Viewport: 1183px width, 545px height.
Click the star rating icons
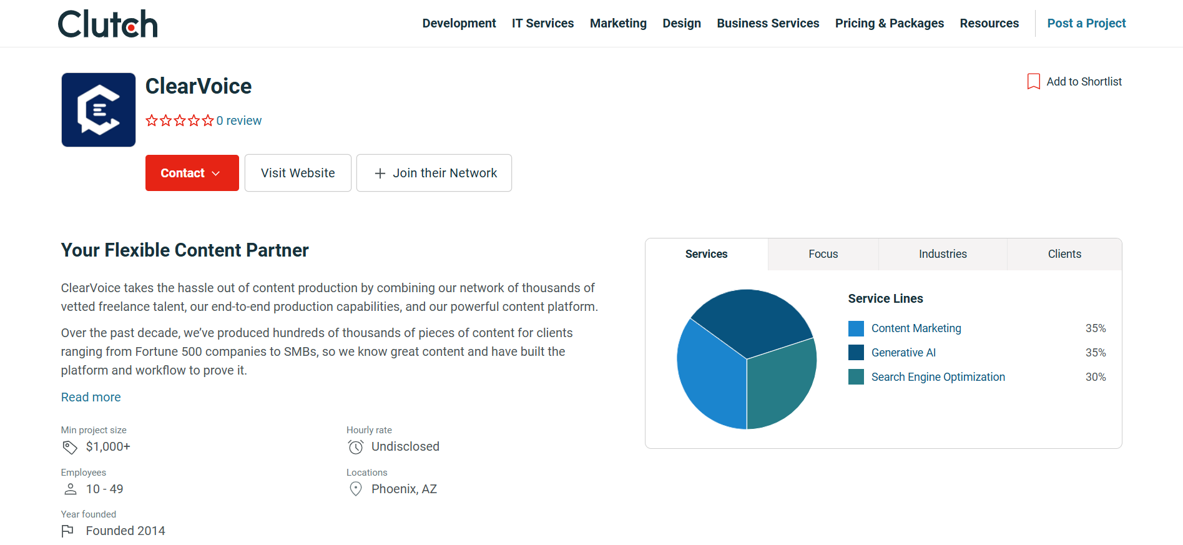click(x=179, y=120)
